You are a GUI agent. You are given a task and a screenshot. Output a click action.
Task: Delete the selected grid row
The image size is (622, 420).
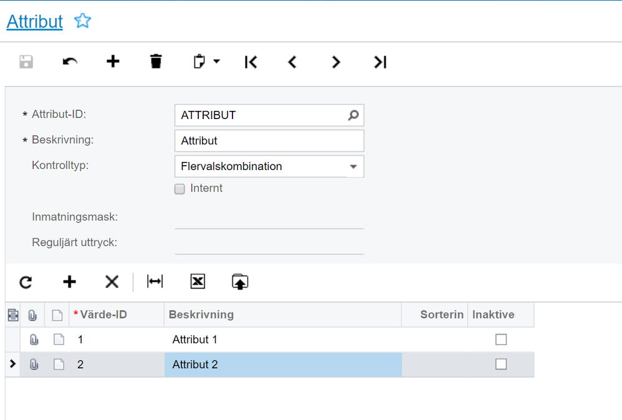click(112, 282)
